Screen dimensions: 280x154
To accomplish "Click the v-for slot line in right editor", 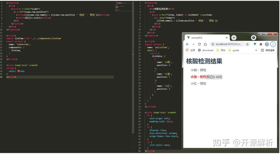I will [182, 15].
